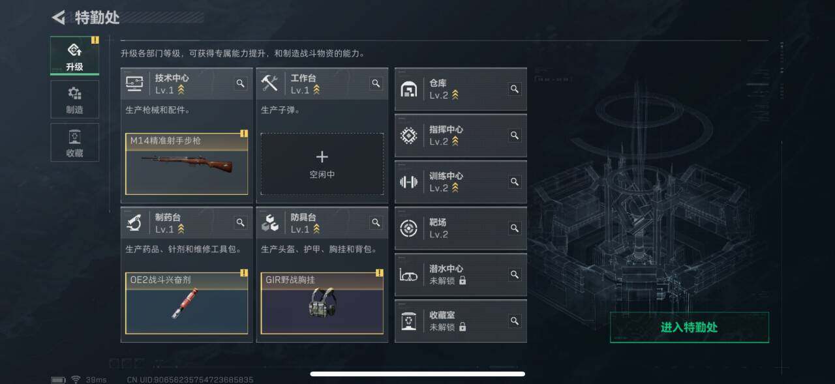Click the magnifier icon on 训练中心
The image size is (835, 384).
tap(515, 182)
